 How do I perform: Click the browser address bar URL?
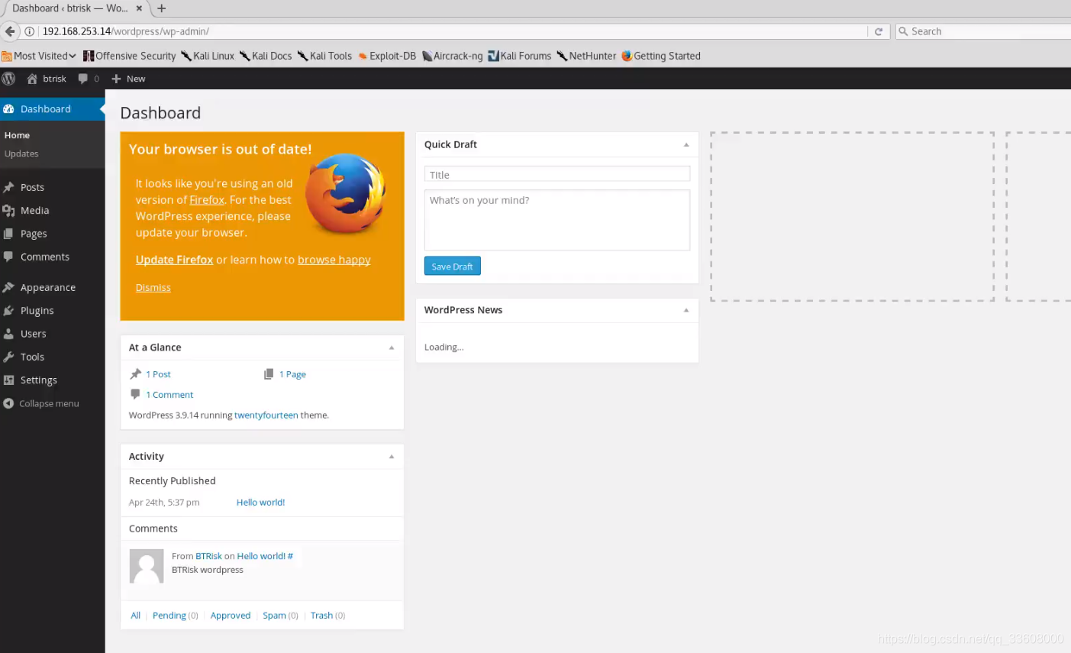click(x=126, y=31)
